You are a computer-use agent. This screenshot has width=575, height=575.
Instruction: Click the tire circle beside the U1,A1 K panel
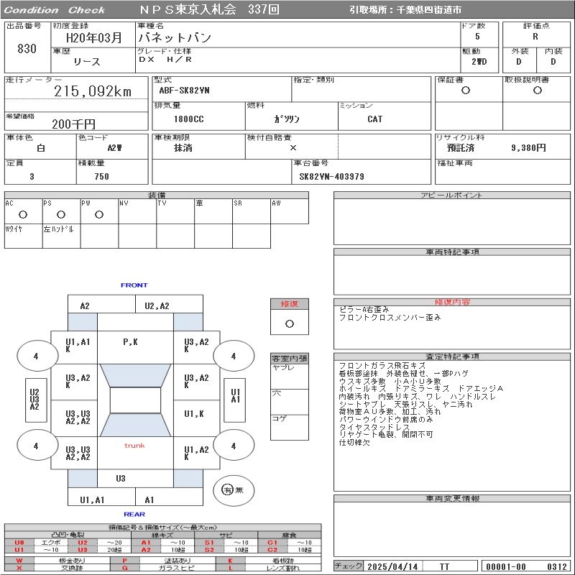pos(36,356)
